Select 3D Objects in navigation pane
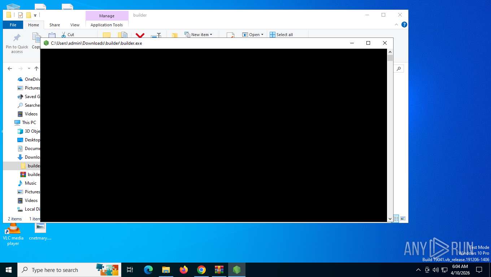Viewport: 491px width, 277px height. 29,131
